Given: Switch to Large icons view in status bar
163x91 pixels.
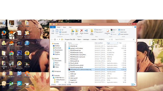Looking at the screenshot, I should click(135, 85).
